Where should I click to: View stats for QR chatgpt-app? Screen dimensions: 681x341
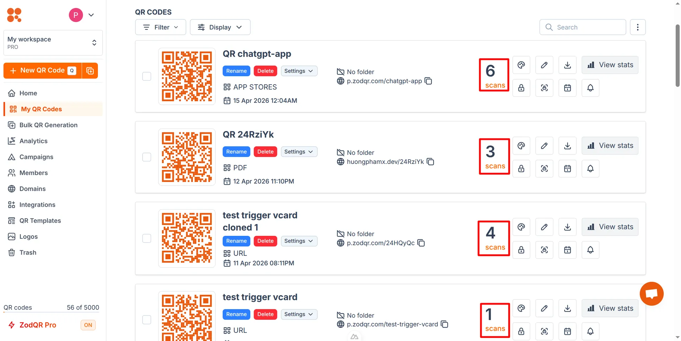[610, 65]
